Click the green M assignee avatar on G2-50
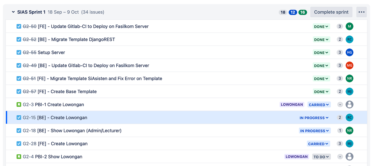This screenshot has height=166, width=371. [350, 27]
